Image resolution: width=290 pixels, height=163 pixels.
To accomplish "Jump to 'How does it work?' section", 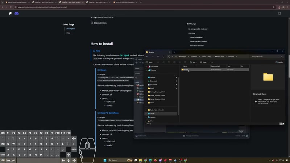I will (197, 46).
